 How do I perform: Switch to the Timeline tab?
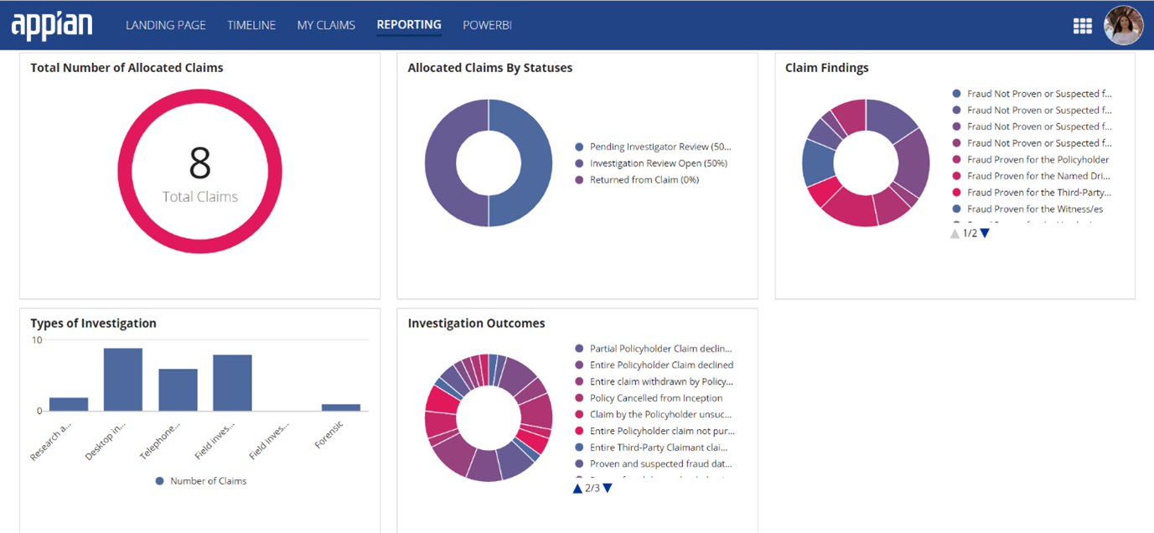point(251,25)
